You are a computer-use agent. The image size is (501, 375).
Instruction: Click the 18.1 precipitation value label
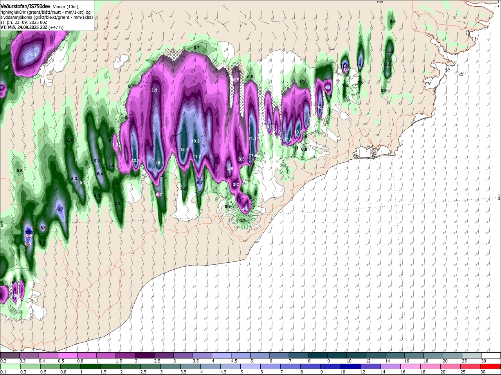tap(160, 163)
